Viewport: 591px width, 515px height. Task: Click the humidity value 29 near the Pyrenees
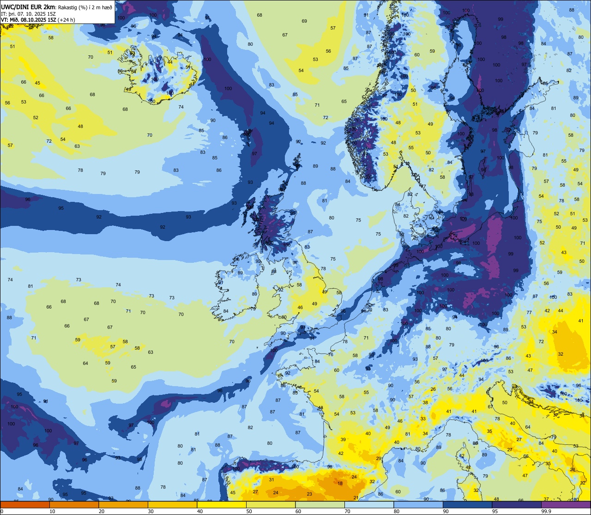379,458
